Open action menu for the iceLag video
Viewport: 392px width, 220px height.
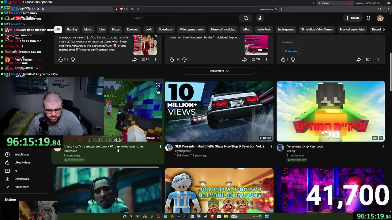pos(383,147)
